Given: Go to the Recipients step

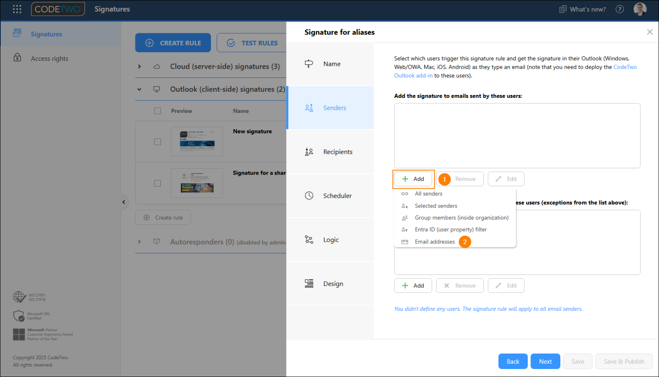Looking at the screenshot, I should click(331, 152).
